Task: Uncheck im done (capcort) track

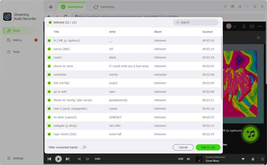Action: (49, 117)
